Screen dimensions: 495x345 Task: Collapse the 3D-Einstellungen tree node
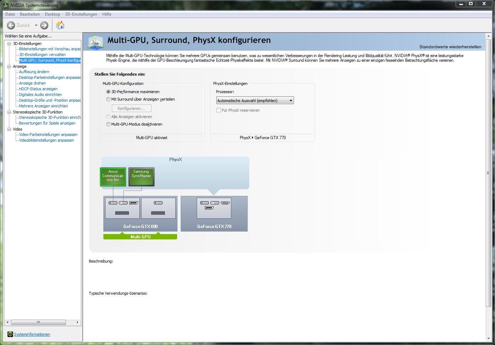[x=9, y=44]
